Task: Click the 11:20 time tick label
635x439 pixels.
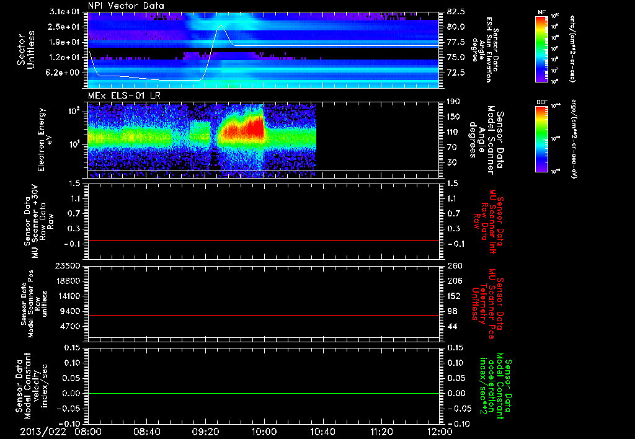Action: (x=381, y=432)
